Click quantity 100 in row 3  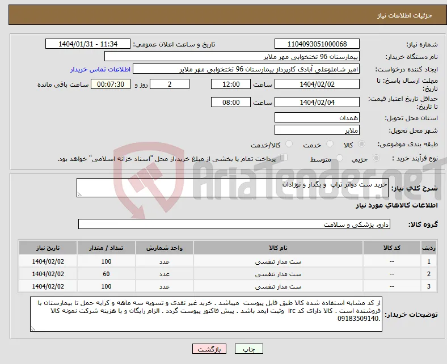tap(106, 286)
